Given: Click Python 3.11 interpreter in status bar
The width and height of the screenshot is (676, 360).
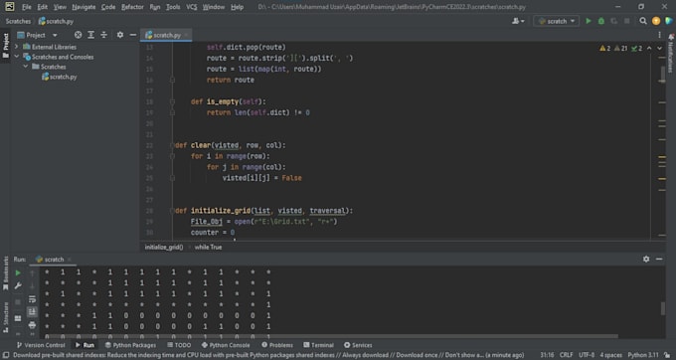Looking at the screenshot, I should click(x=643, y=355).
